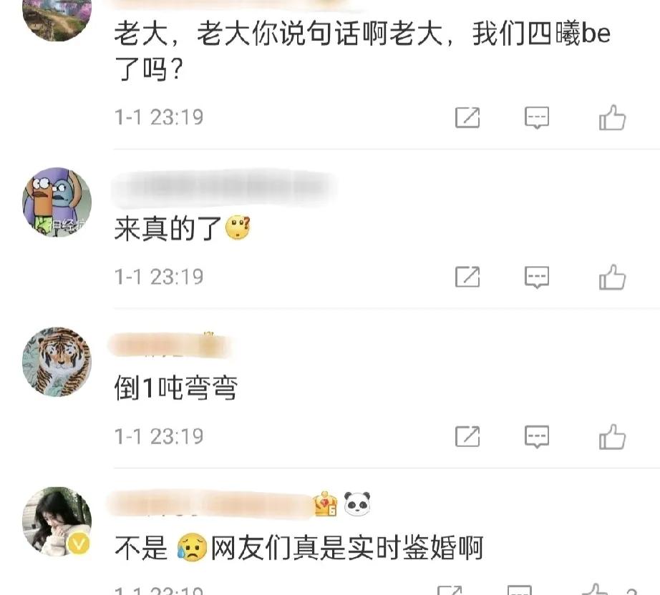Screen dimensions: 660x595
Task: Open the blurred username above '倒1吨弯弯'
Action: click(170, 345)
